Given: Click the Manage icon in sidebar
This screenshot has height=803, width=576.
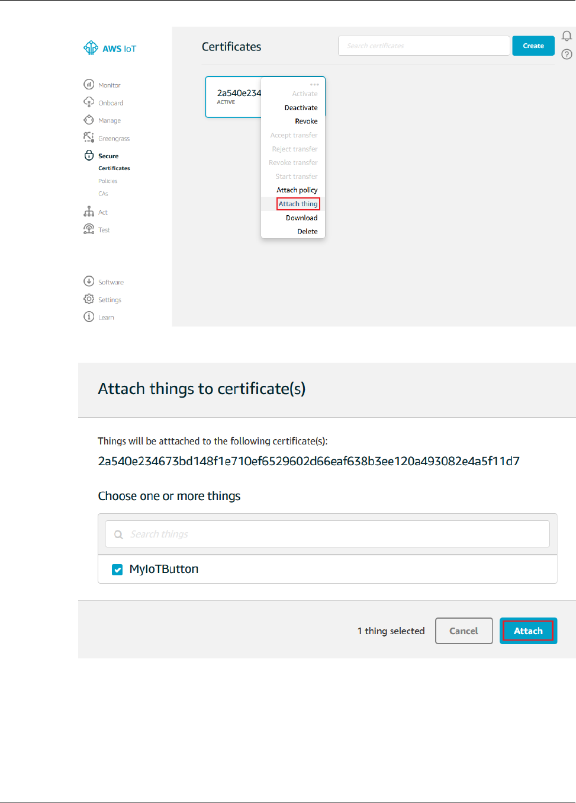Looking at the screenshot, I should 89,120.
